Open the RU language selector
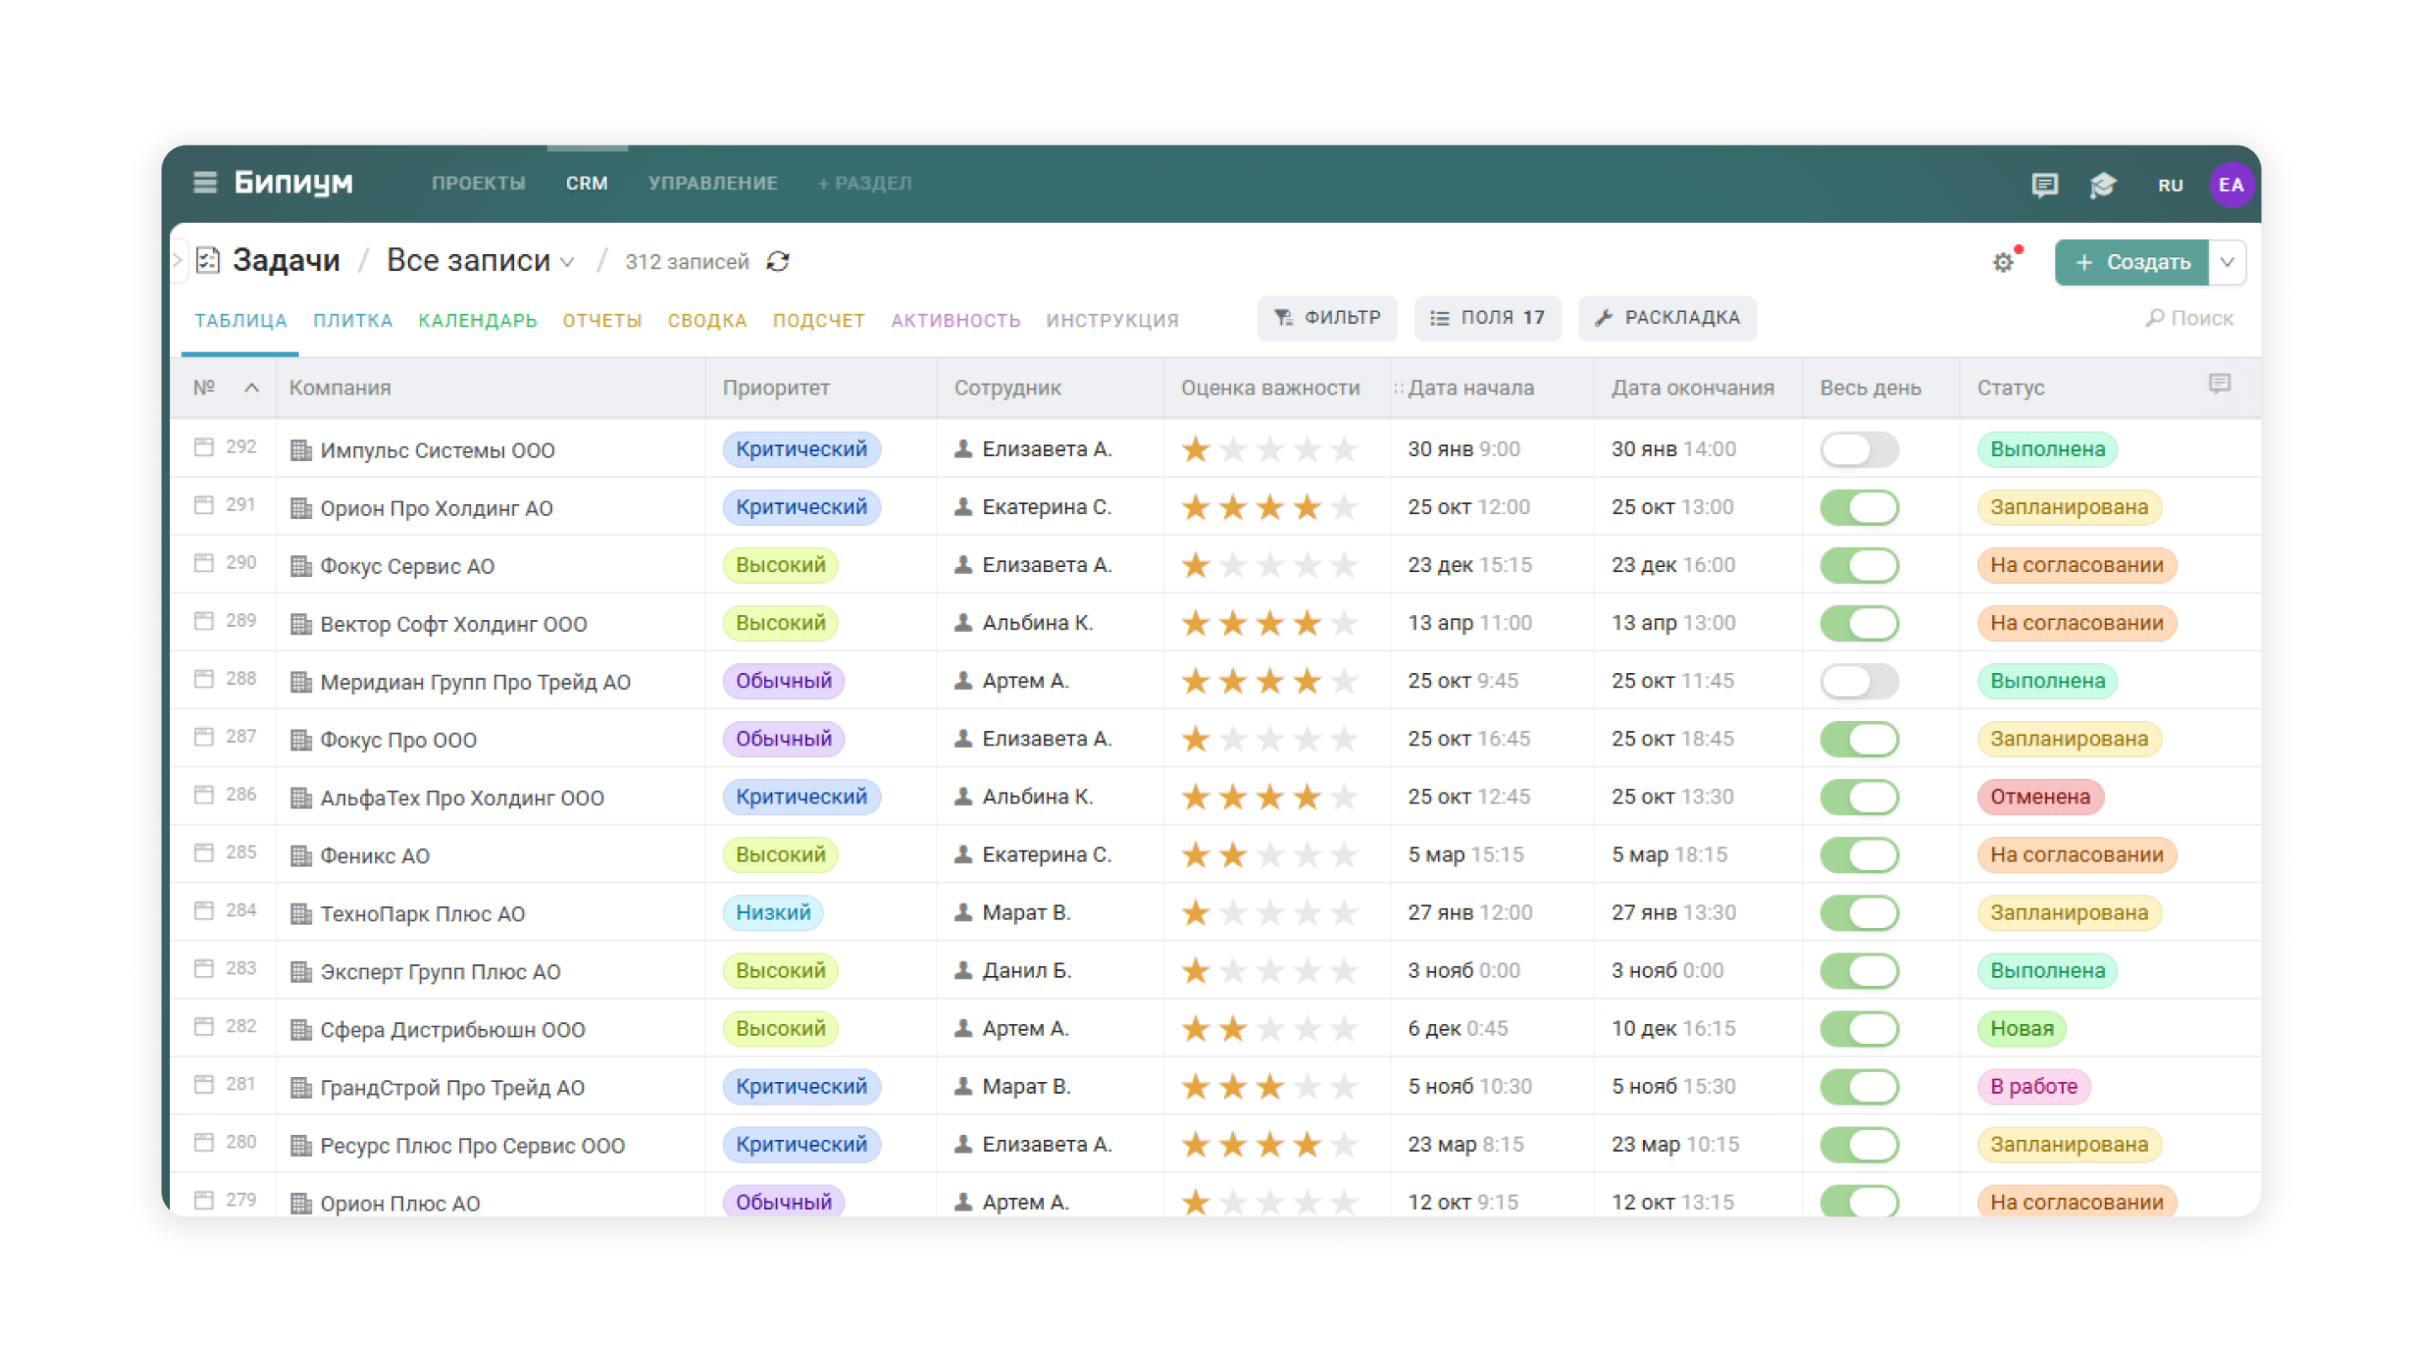Viewport: 2423px width, 1363px height. [2170, 185]
